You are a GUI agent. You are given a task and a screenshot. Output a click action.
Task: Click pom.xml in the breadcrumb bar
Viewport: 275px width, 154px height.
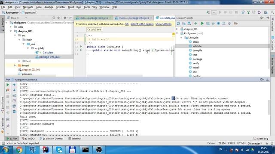pos(29,12)
